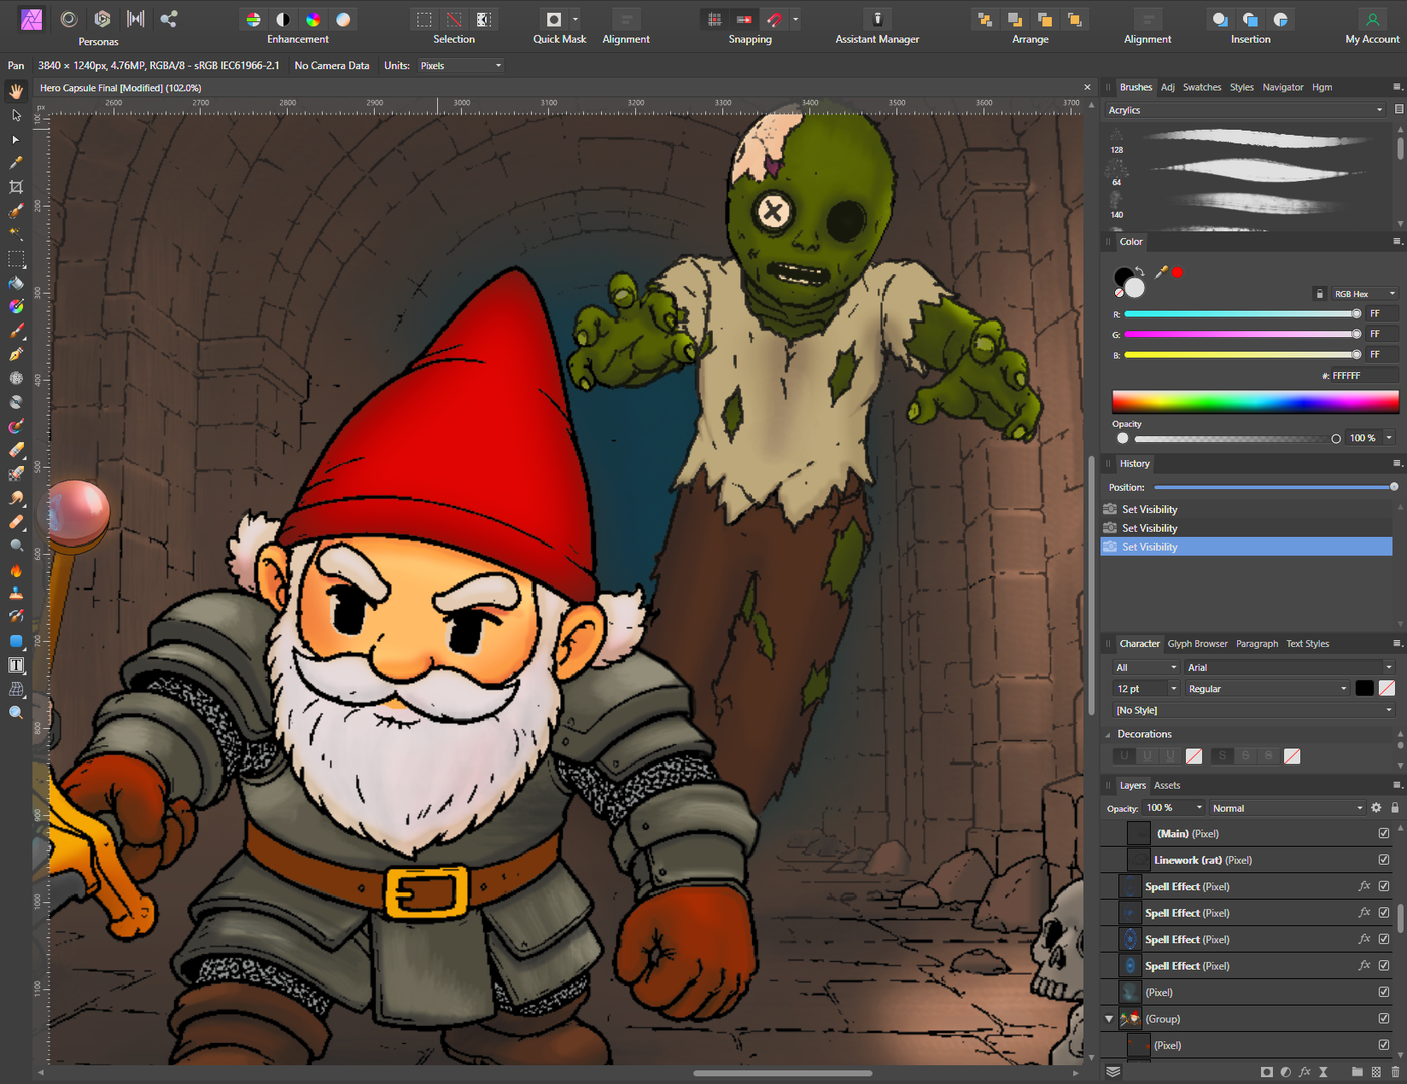Add a new Group folder layer
Screen dimensions: 1407x1084
click(1357, 1072)
